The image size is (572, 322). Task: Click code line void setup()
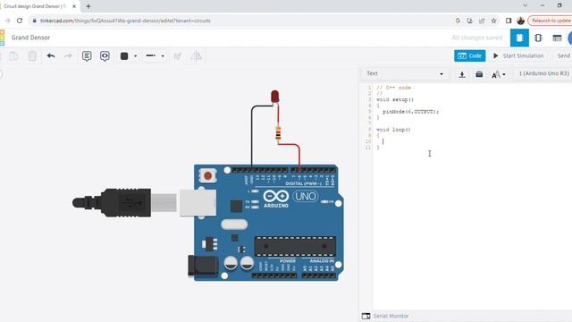click(395, 99)
